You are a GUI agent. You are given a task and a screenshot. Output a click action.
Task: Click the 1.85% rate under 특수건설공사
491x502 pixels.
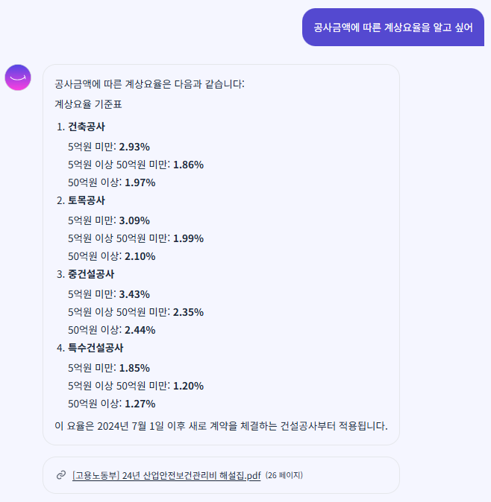point(134,367)
